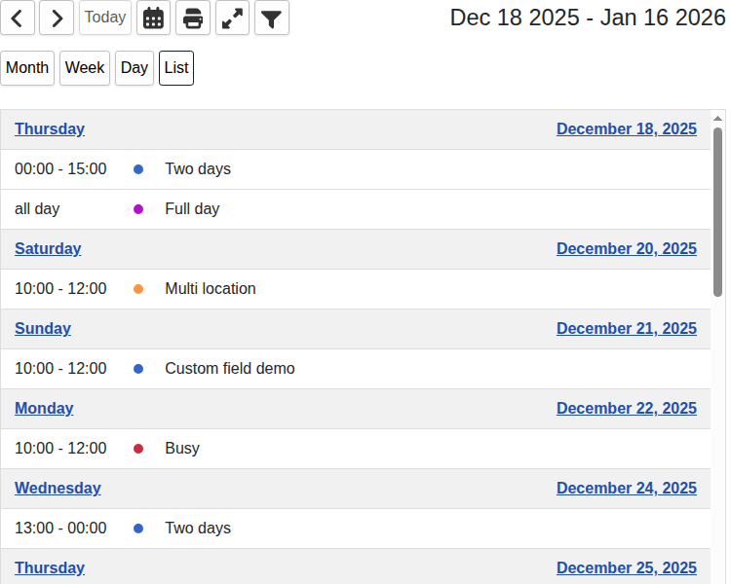731x584 pixels.
Task: Select the List view
Action: 176,68
